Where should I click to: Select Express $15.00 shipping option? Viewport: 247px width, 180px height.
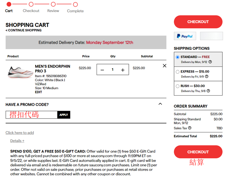[x=178, y=72]
